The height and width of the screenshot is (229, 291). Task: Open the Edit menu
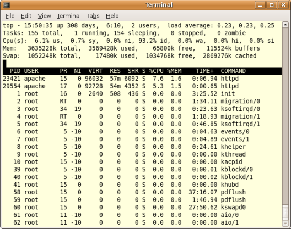click(x=26, y=16)
